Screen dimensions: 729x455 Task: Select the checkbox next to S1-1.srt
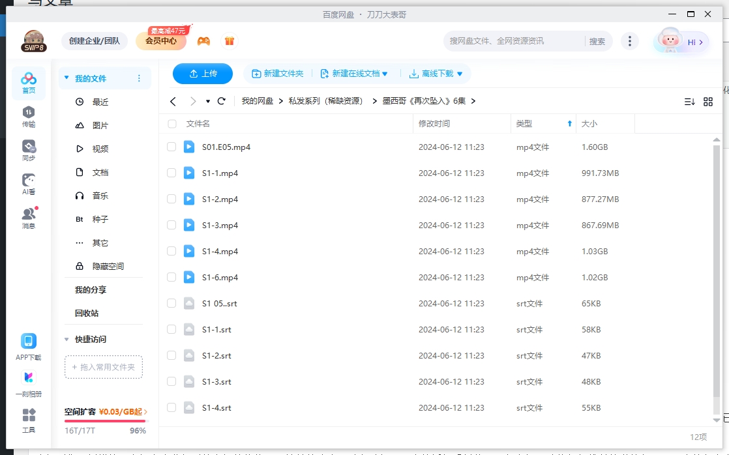(x=171, y=329)
